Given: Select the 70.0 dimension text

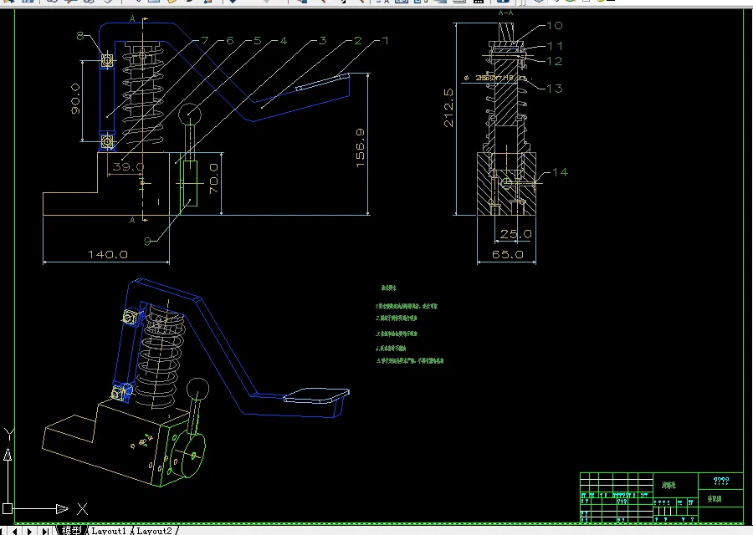Looking at the screenshot, I should (213, 178).
